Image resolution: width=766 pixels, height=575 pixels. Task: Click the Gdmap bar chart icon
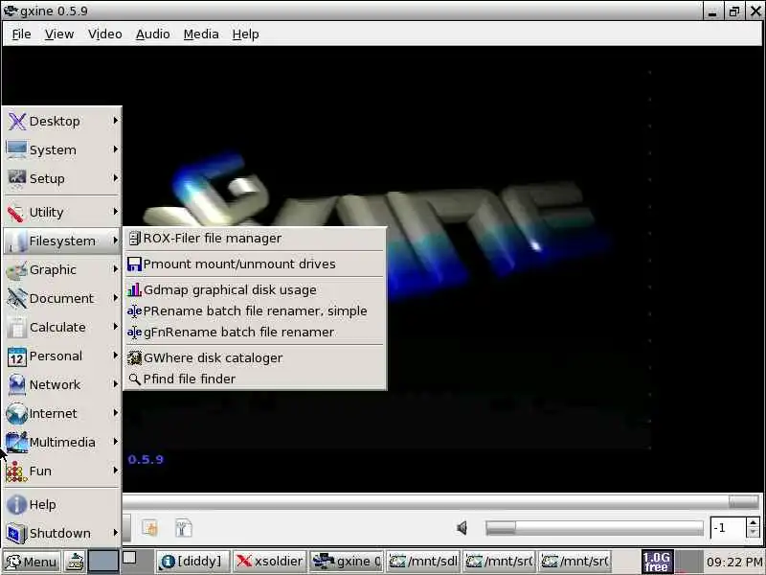[x=134, y=290]
